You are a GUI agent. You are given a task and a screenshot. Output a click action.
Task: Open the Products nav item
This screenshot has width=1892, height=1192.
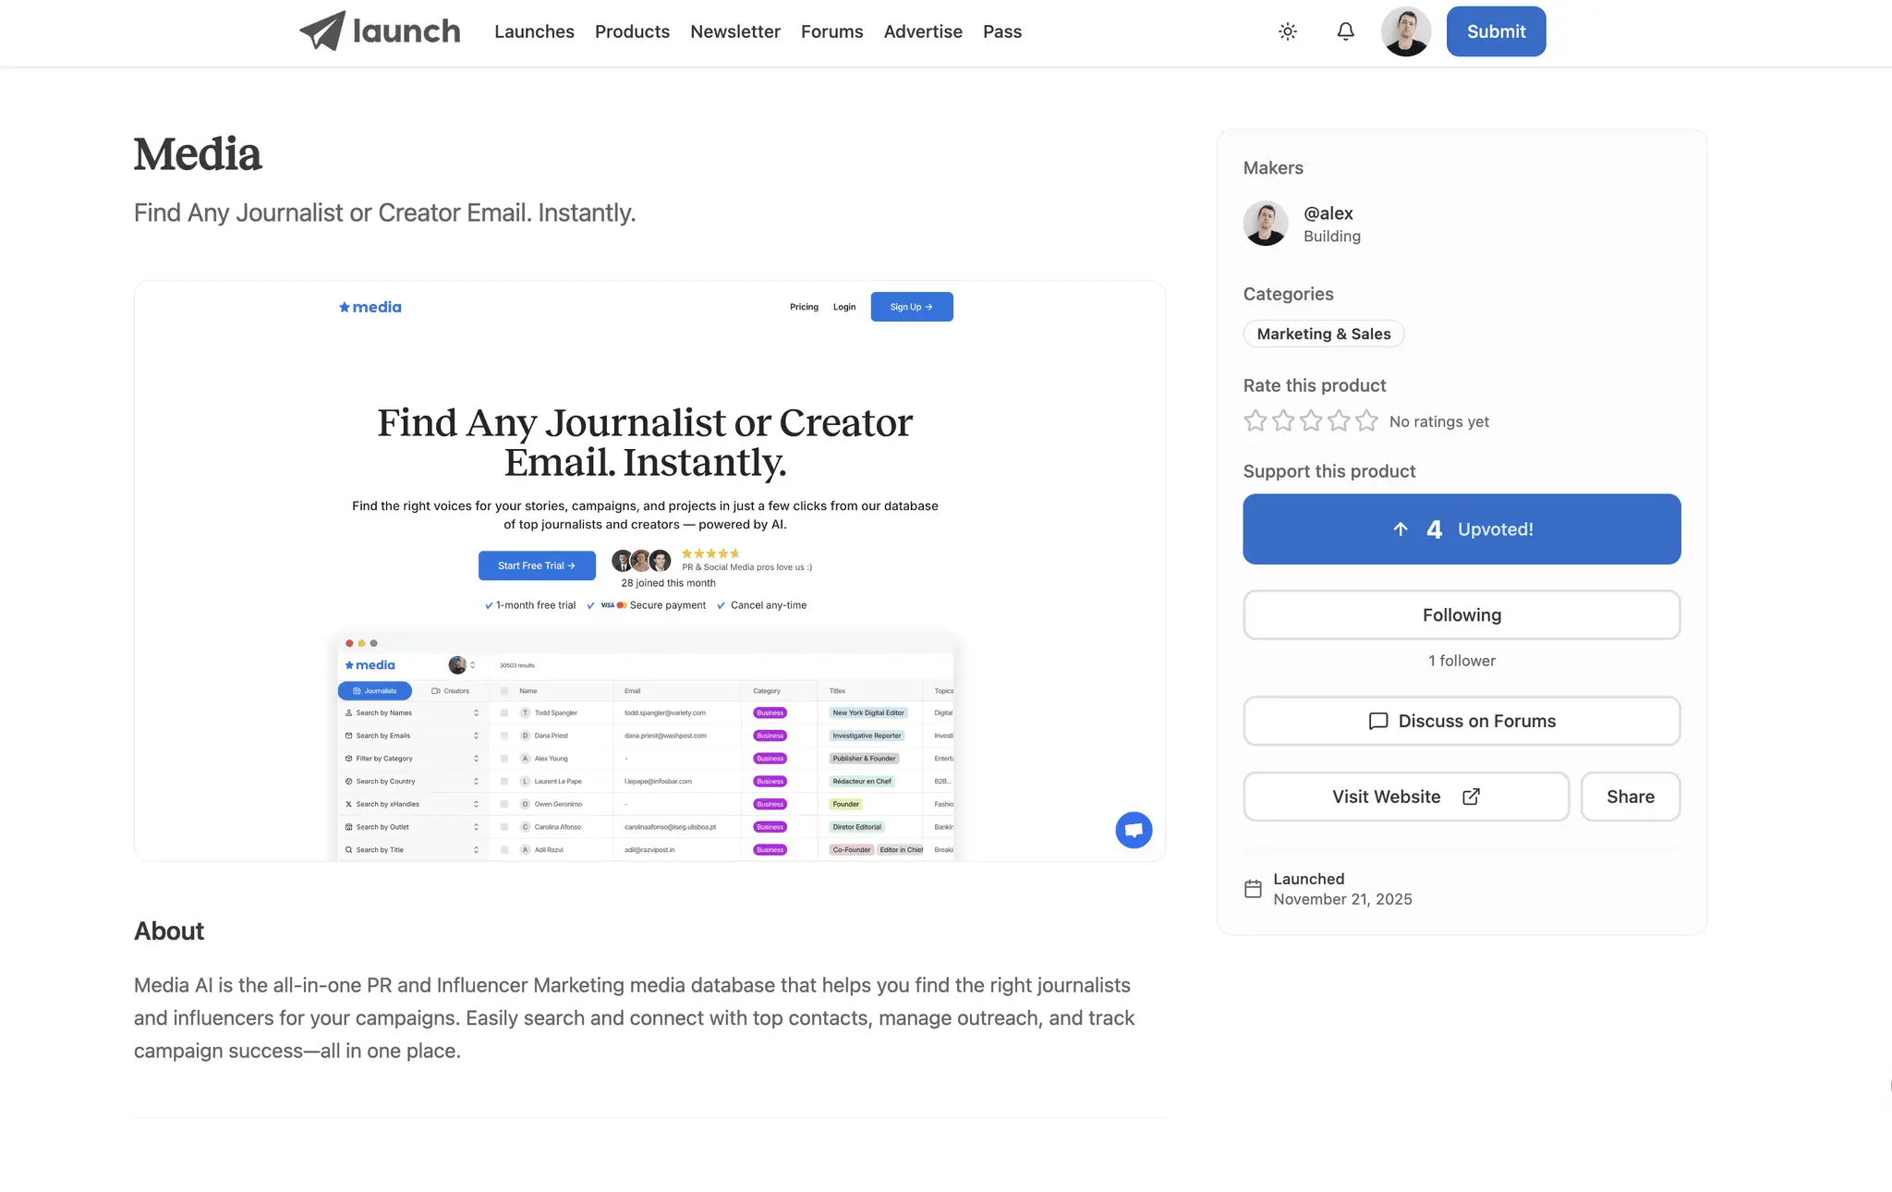[x=632, y=31]
